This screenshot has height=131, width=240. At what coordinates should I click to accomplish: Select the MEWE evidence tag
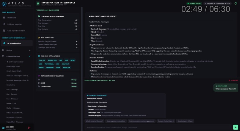click(73, 60)
